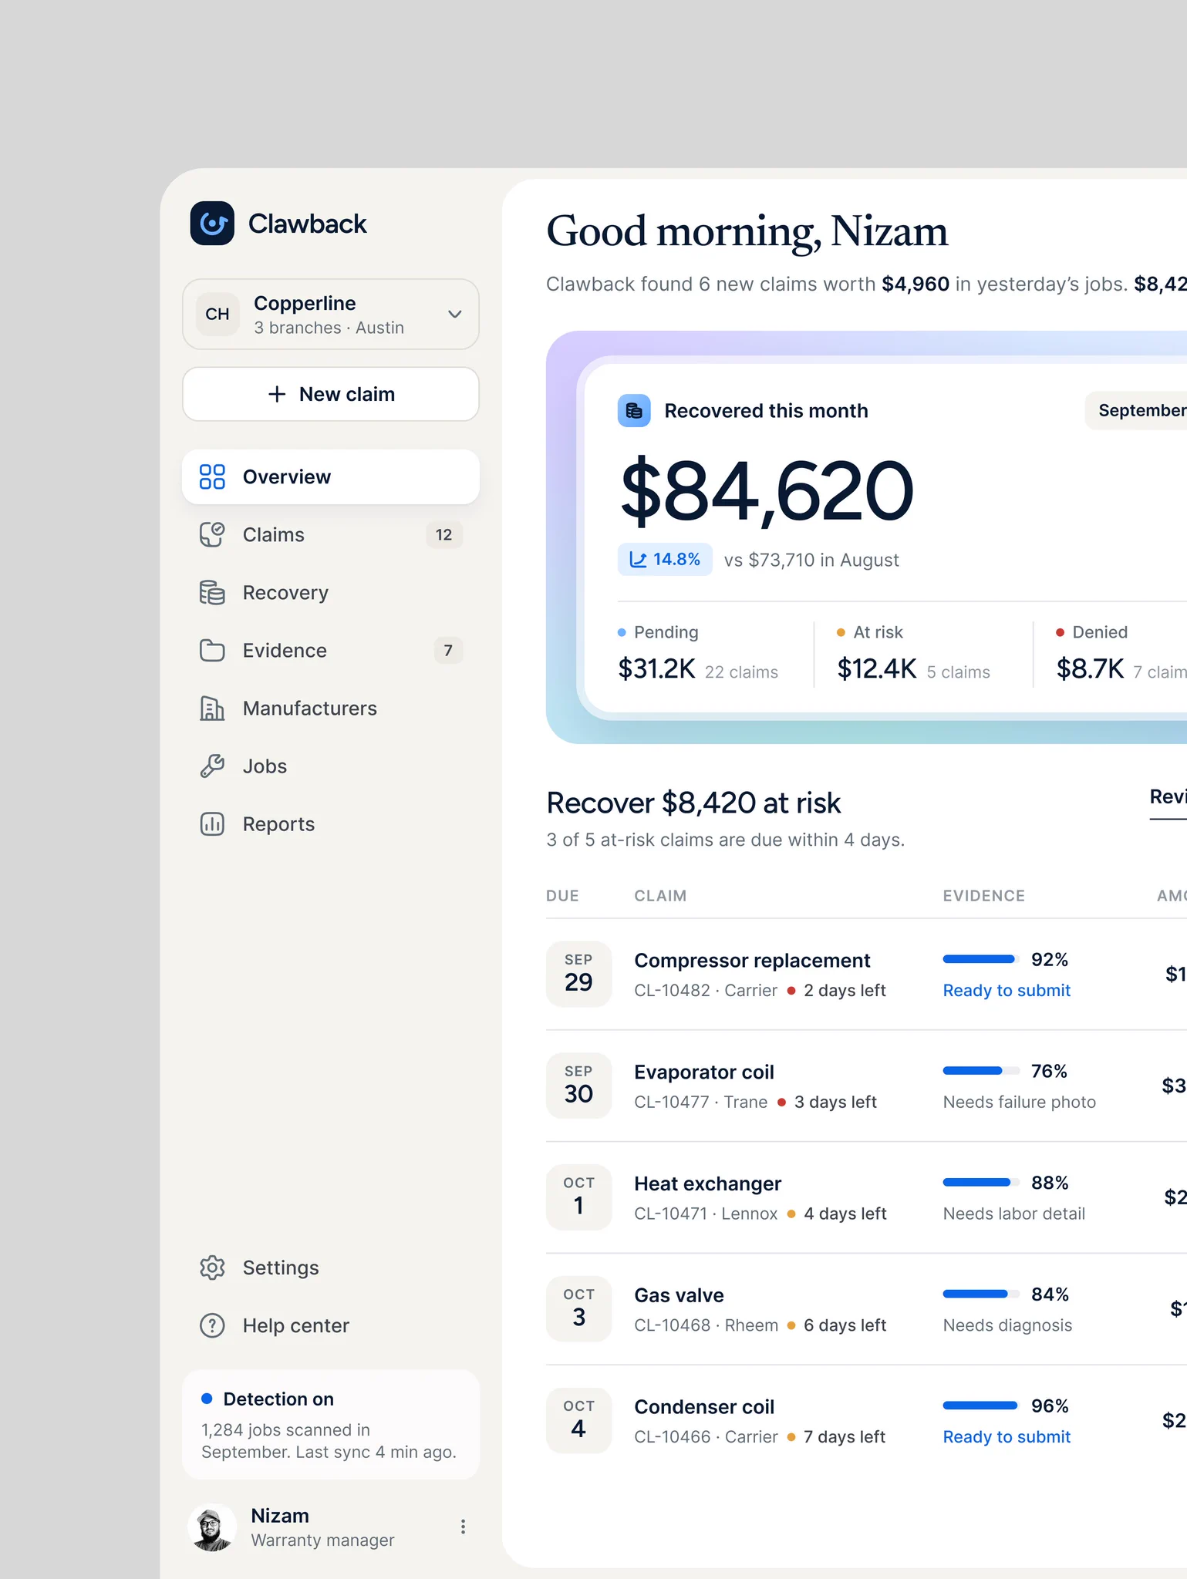Image resolution: width=1187 pixels, height=1579 pixels.
Task: Click the EVIDENCE column header
Action: tap(983, 895)
